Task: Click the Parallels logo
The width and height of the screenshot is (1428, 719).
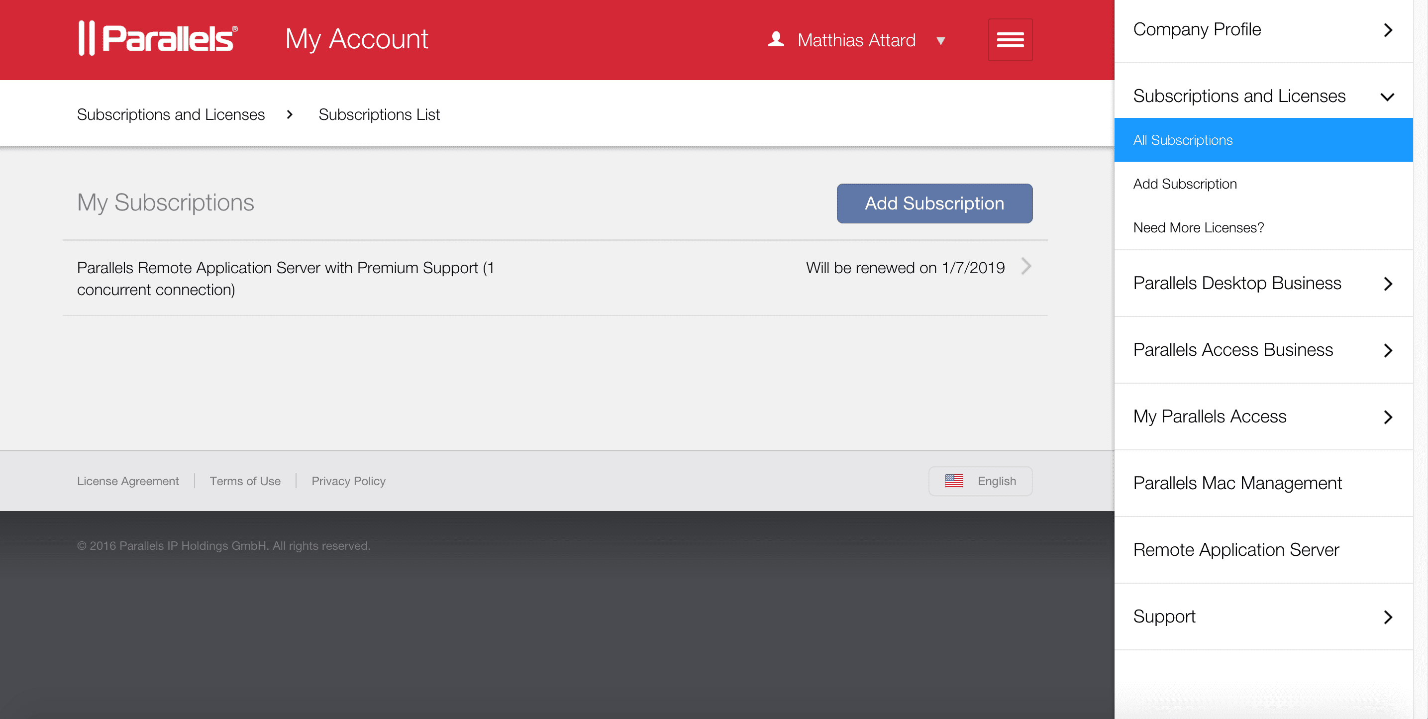Action: pyautogui.click(x=158, y=38)
